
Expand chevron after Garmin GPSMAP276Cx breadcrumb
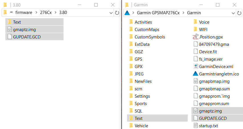point(183,13)
